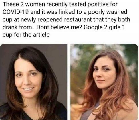139x120 pixels.
Task: Select the phrase "2 girls 1" in the caption
Action: coord(114,27)
